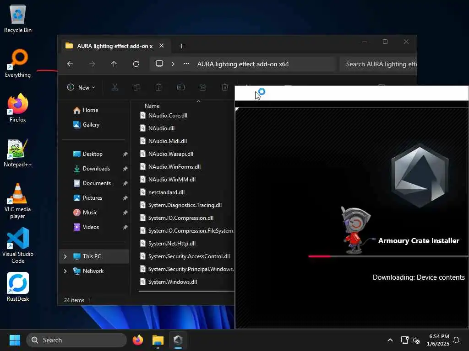Open the New dropdown in File Explorer
The width and height of the screenshot is (469, 351).
(x=81, y=87)
